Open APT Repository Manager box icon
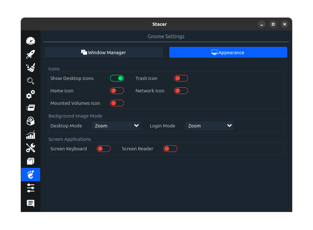Viewport: 313px width, 230px height. pyautogui.click(x=31, y=161)
